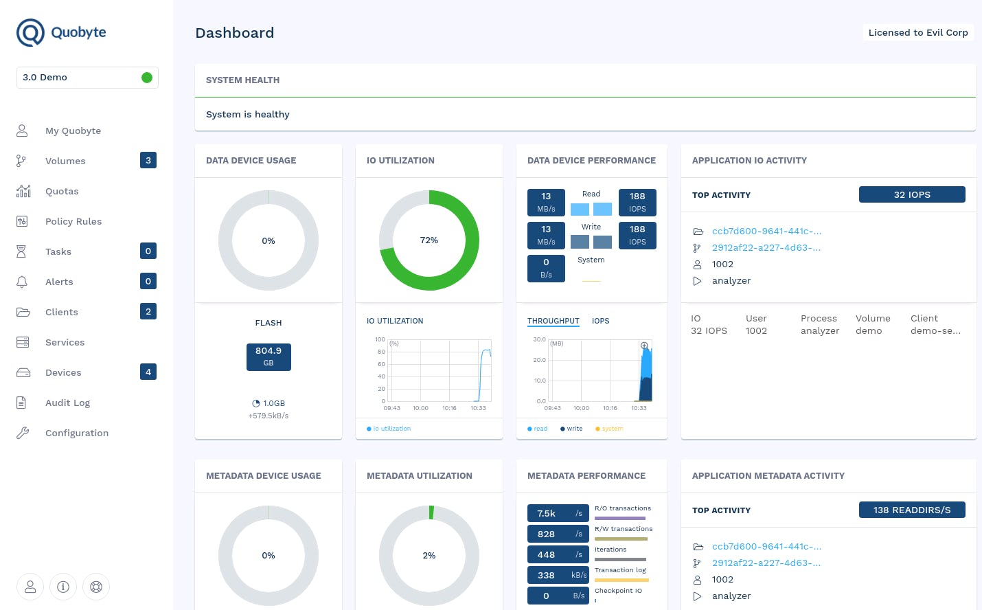Click the Policy Rules icon
The width and height of the screenshot is (982, 610).
click(x=23, y=221)
